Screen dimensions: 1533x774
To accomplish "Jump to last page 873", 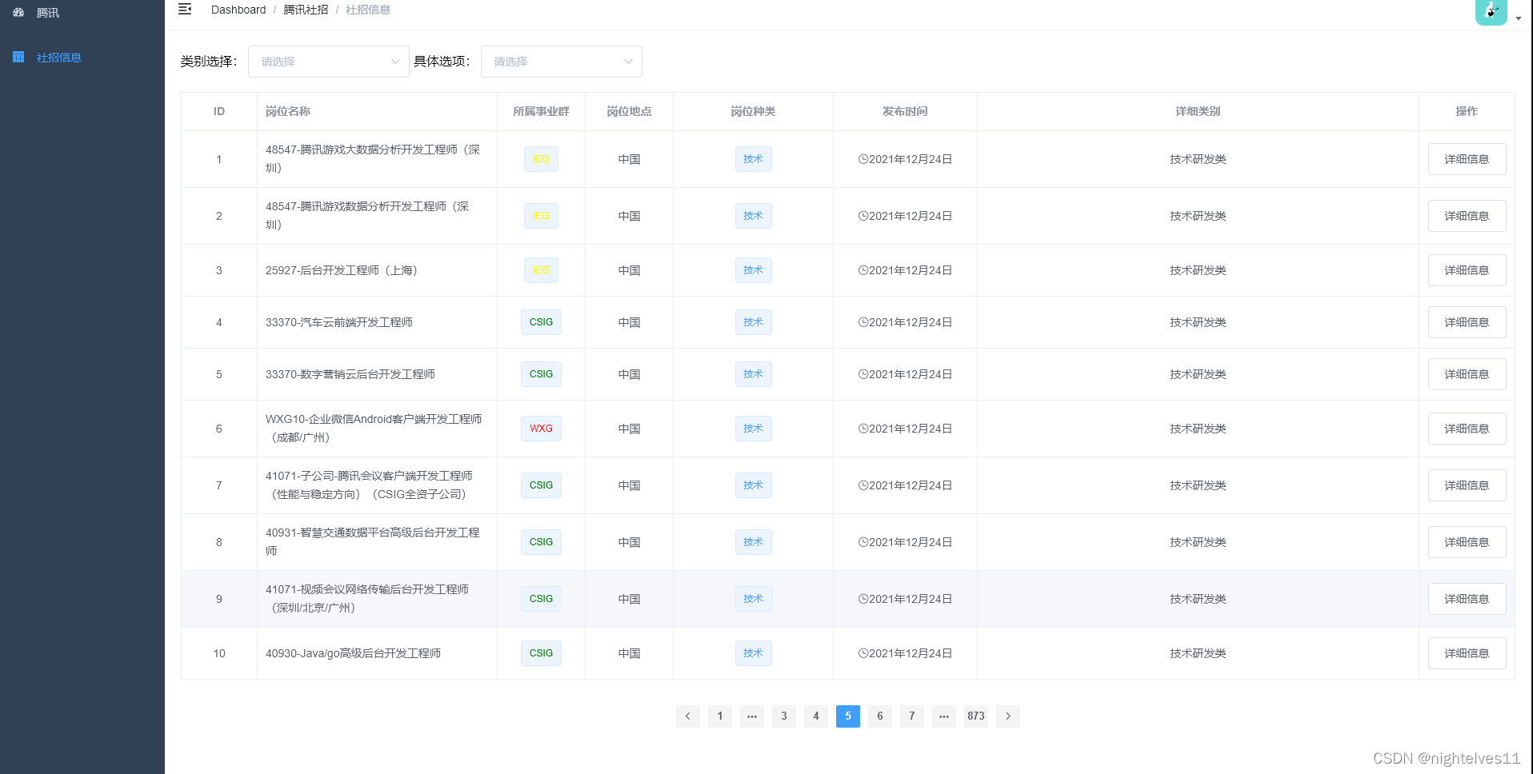I will point(976,716).
